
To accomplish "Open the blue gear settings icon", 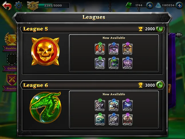I will (x=19, y=5).
